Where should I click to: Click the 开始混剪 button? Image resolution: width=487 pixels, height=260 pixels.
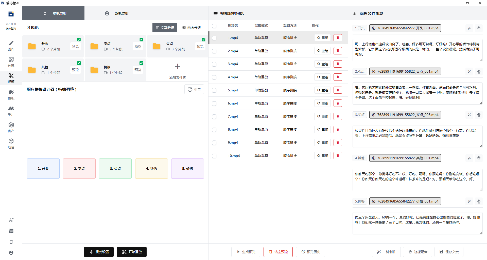(x=132, y=252)
